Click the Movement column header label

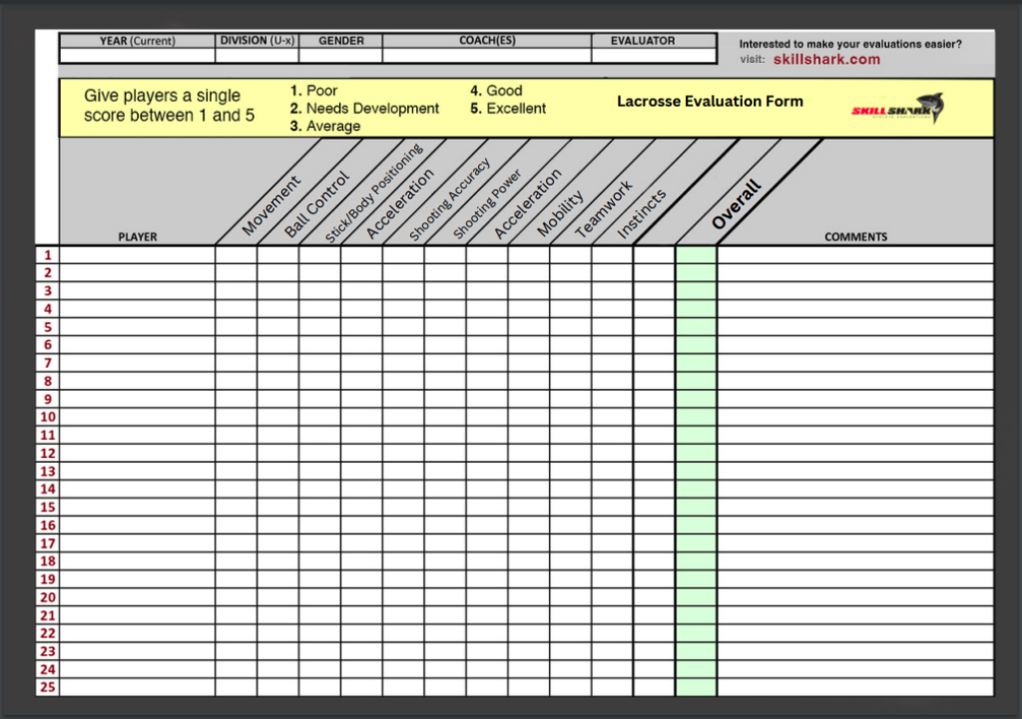tap(271, 205)
